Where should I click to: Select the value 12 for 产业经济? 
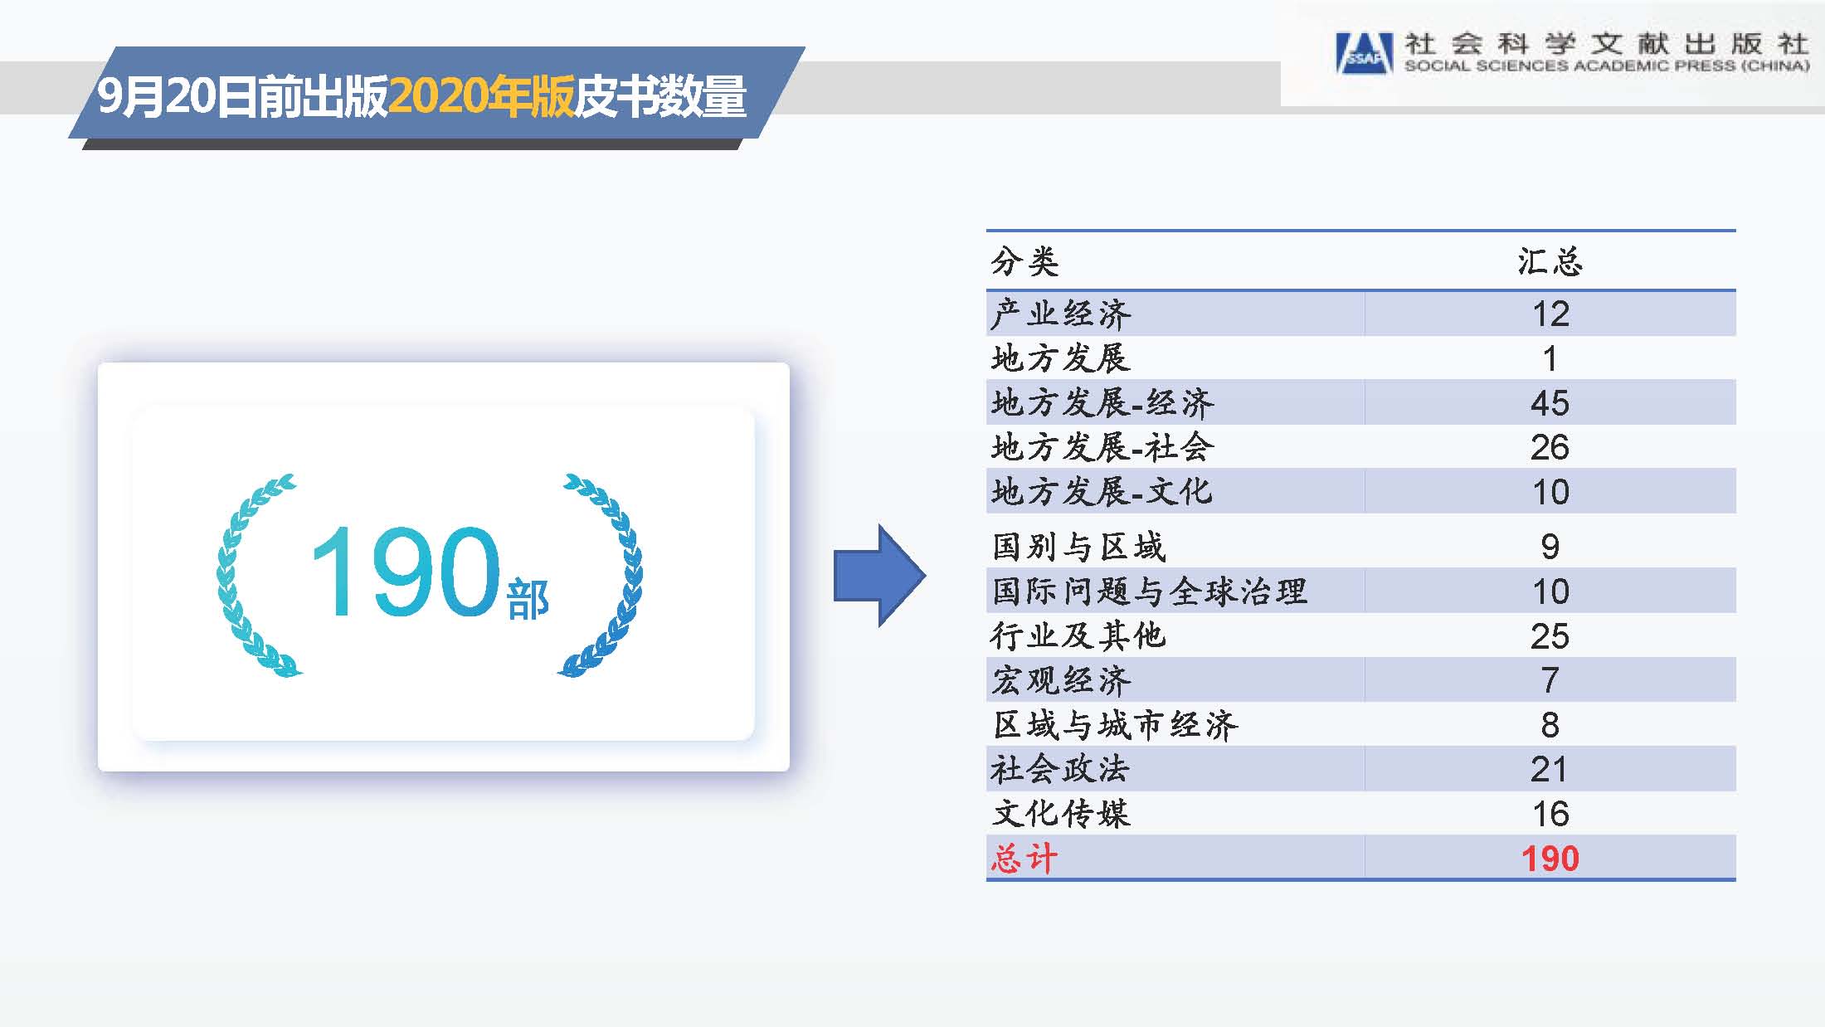[1550, 314]
